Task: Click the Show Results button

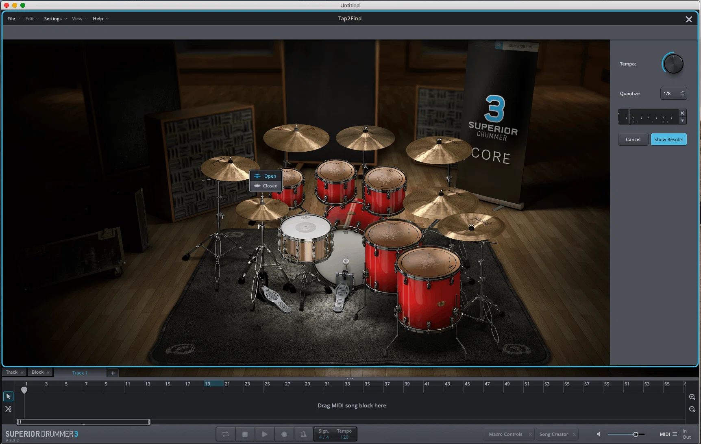Action: pos(668,139)
